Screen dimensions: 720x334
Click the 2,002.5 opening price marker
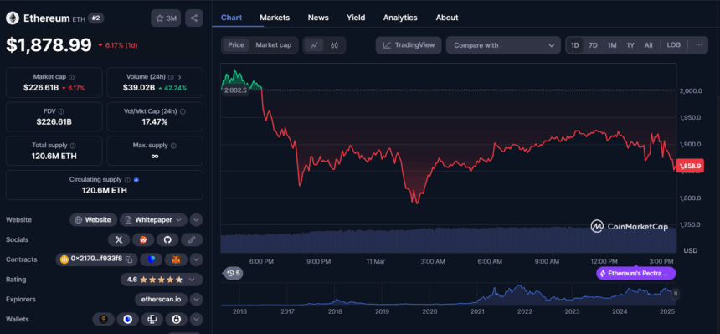point(235,90)
